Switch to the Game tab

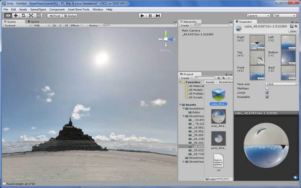pyautogui.click(x=34, y=22)
